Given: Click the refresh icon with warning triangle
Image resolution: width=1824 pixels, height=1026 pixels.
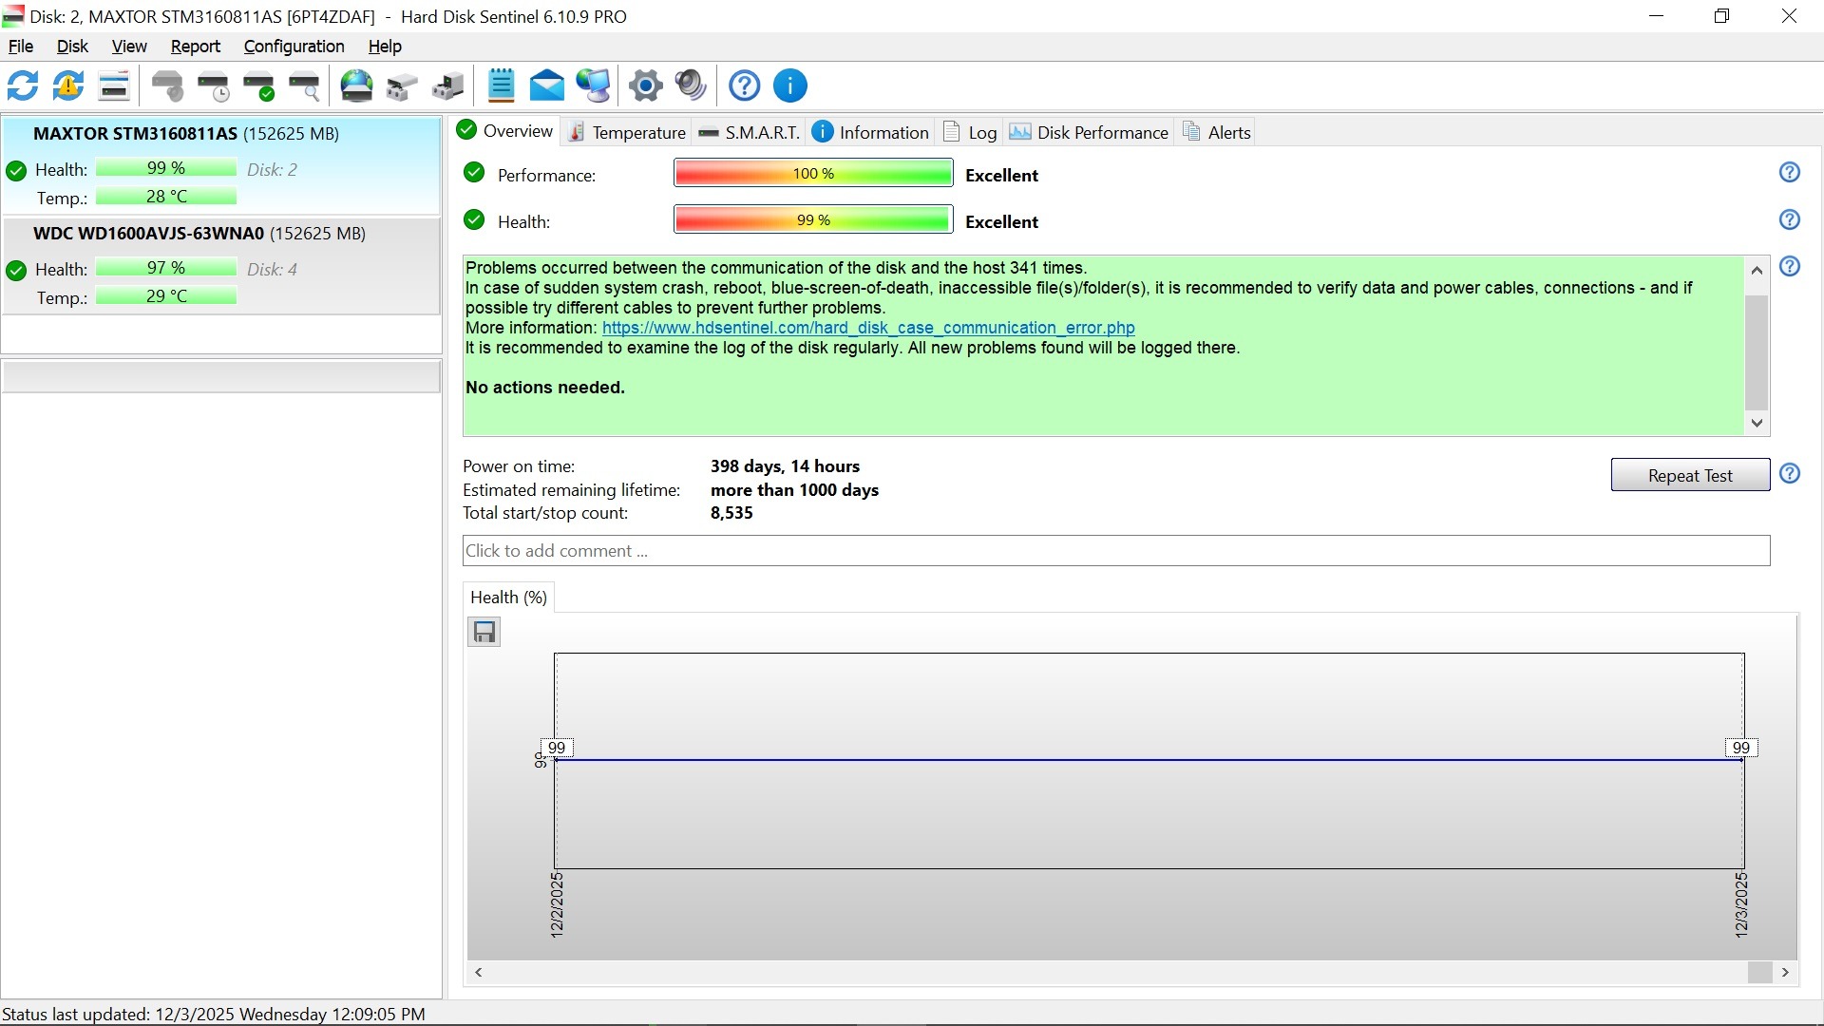Looking at the screenshot, I should [x=68, y=86].
